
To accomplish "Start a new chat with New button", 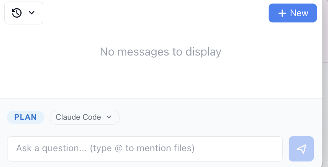I will coord(293,13).
